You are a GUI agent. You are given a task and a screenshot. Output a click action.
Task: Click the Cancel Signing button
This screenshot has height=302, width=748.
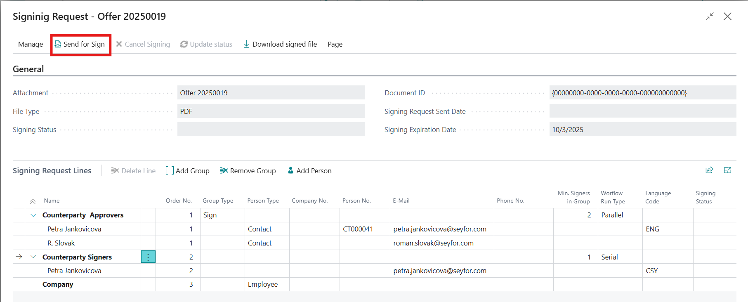[x=143, y=44]
